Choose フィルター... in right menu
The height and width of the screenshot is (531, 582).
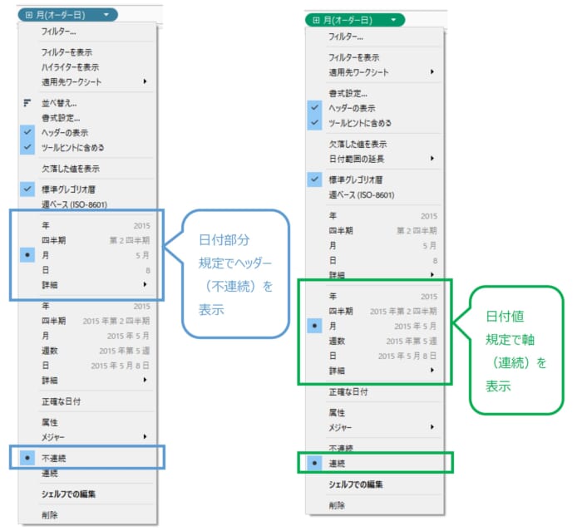coord(374,37)
